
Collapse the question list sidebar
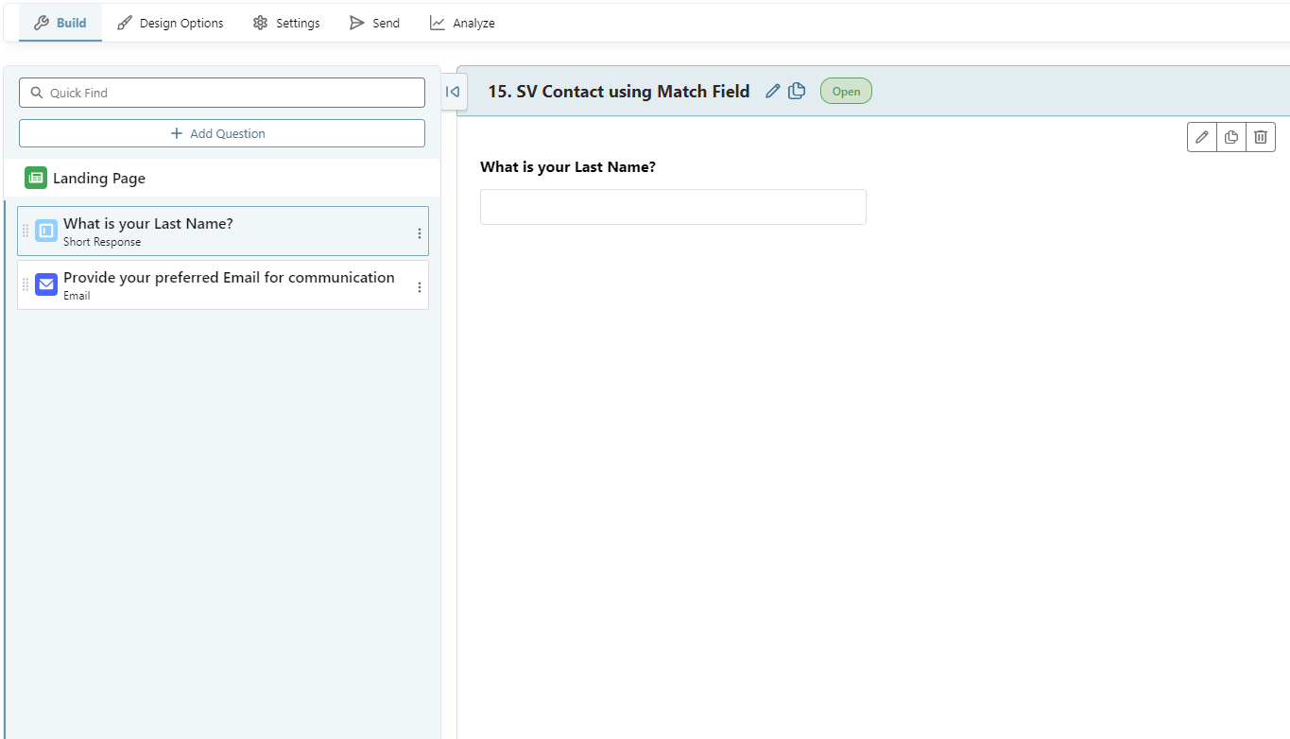coord(453,92)
